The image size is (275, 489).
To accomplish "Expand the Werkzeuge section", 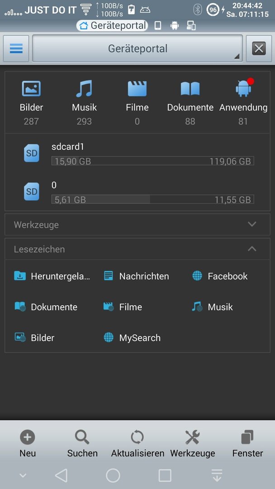I will 137,225.
